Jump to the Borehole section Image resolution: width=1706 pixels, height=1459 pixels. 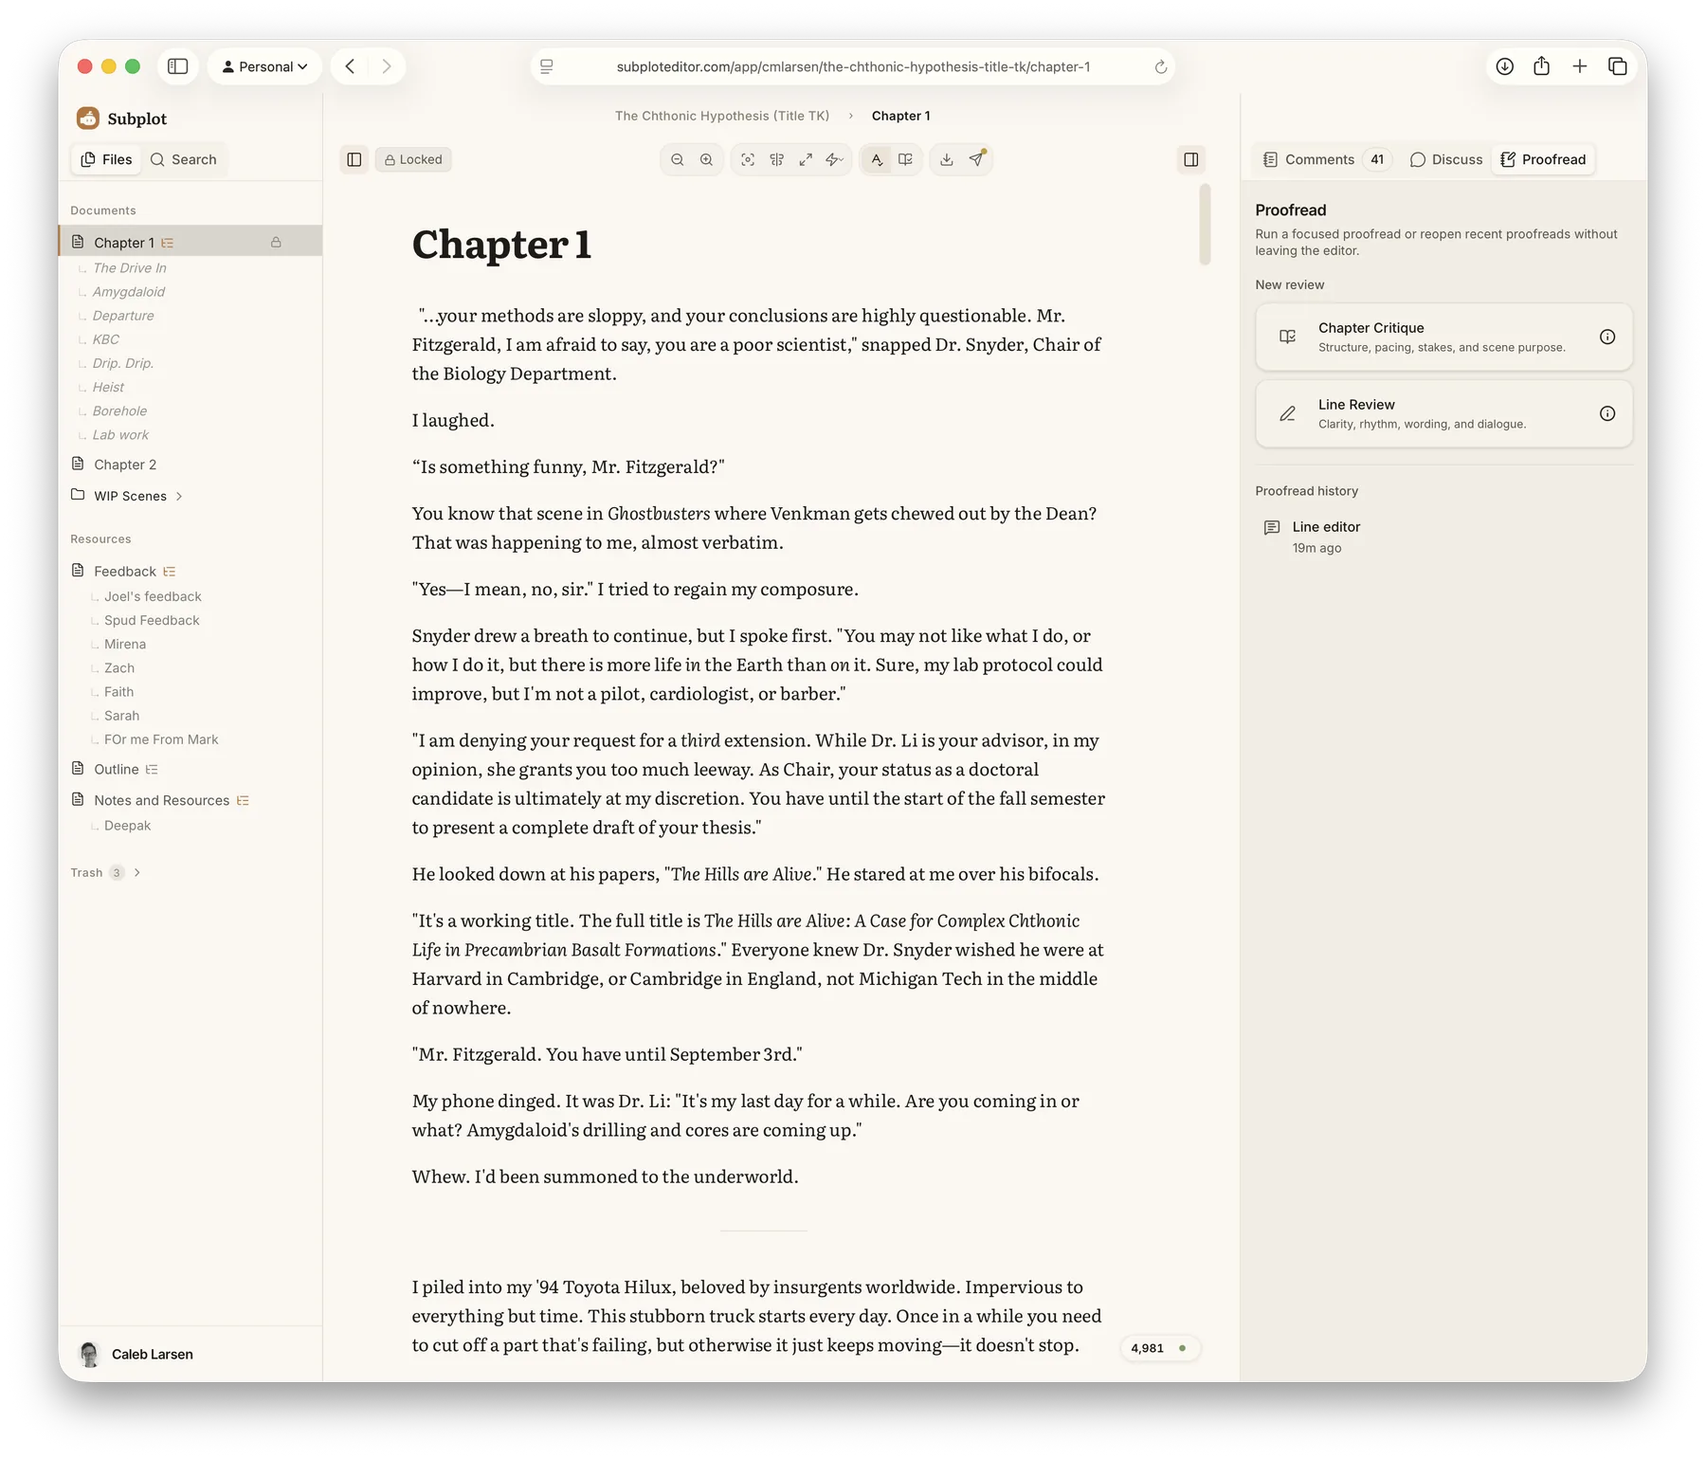[119, 411]
